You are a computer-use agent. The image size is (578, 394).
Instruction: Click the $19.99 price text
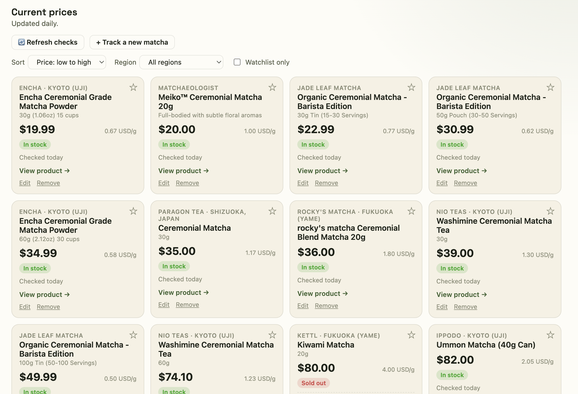coord(37,129)
